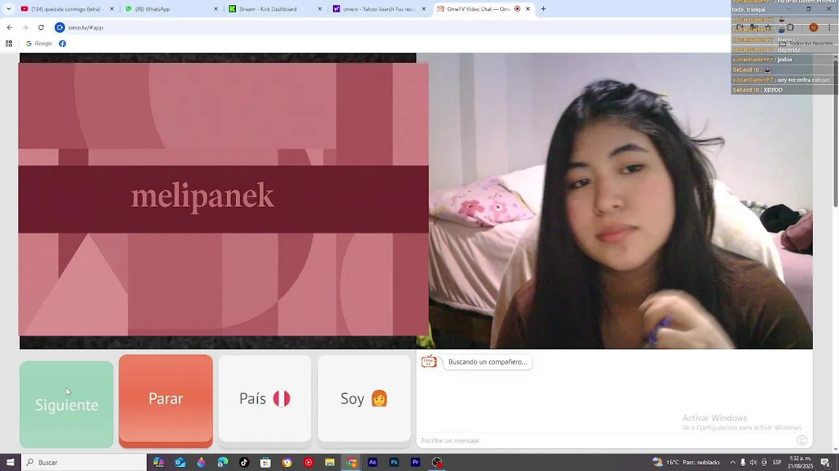Go back in browser history
The image size is (839, 471).
point(9,27)
